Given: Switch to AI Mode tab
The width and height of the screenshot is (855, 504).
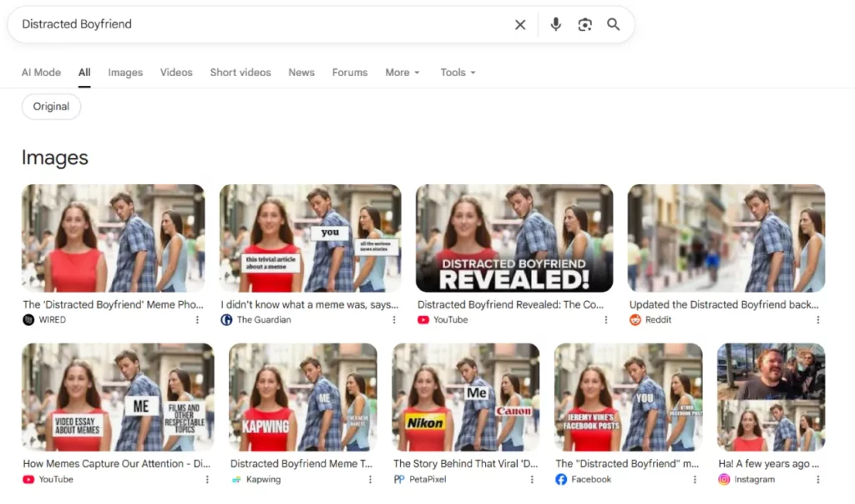Looking at the screenshot, I should (x=42, y=73).
